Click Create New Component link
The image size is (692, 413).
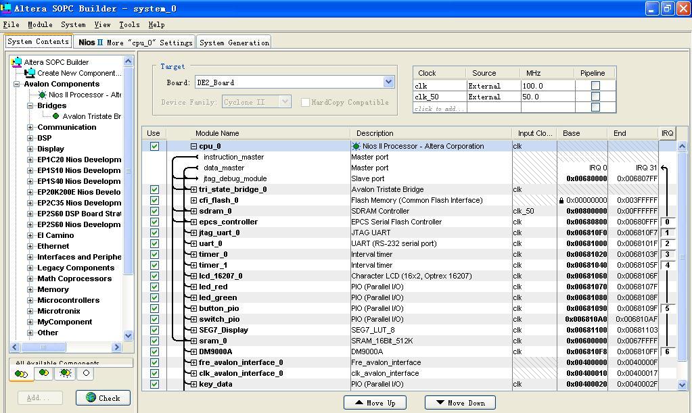tap(79, 73)
